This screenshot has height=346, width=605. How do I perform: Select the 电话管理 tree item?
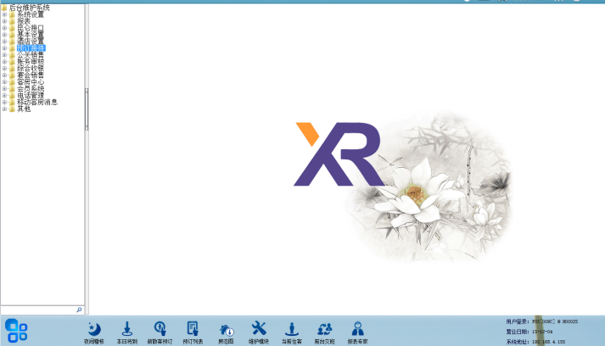point(31,95)
